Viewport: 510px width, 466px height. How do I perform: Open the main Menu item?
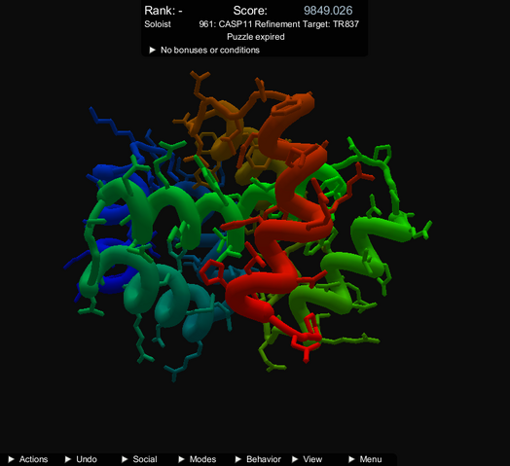click(365, 459)
